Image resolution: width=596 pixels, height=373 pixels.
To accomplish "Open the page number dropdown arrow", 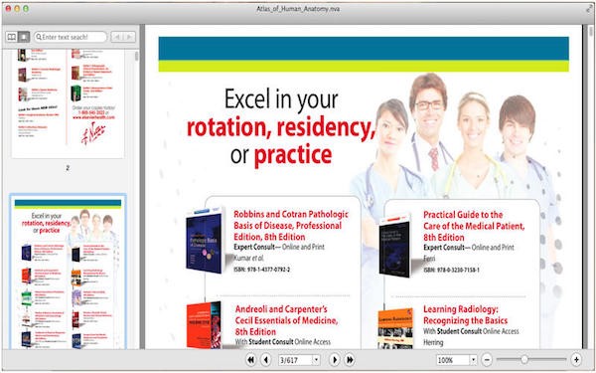I will (316, 360).
